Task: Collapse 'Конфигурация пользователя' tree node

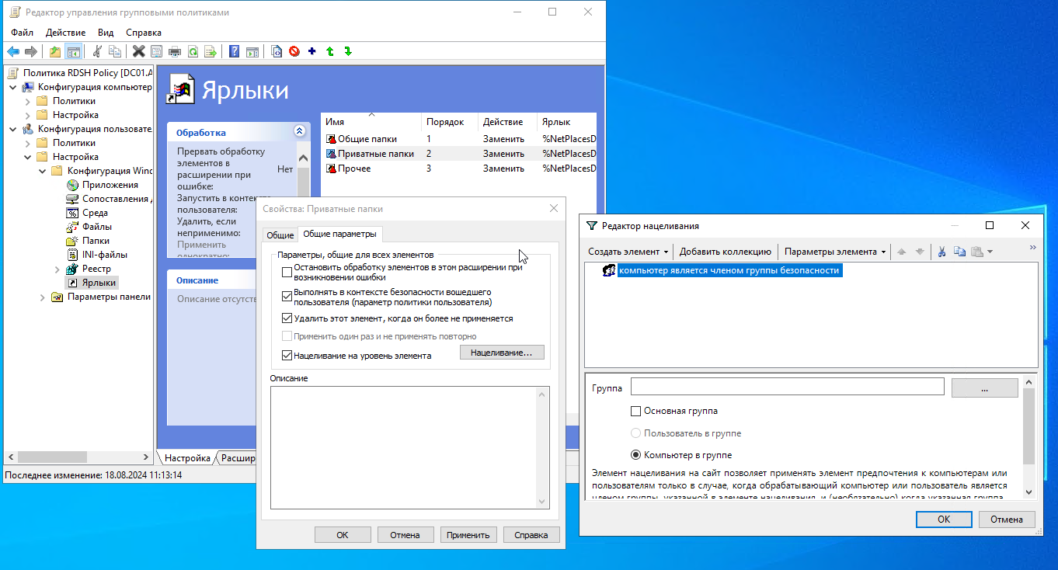Action: tap(13, 129)
